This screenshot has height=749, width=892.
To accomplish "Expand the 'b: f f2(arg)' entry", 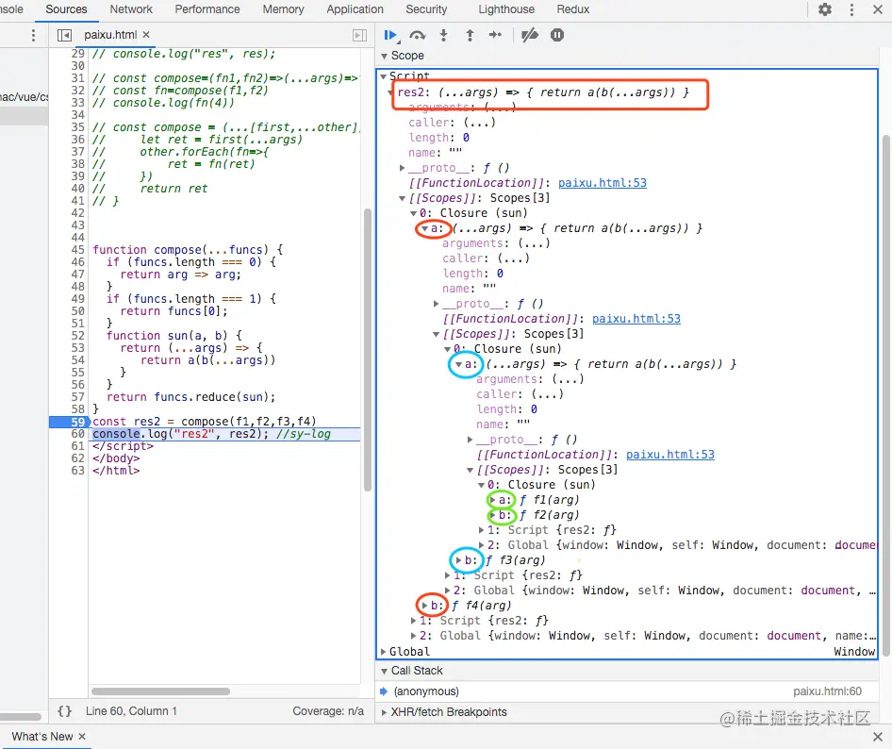I will pos(492,515).
